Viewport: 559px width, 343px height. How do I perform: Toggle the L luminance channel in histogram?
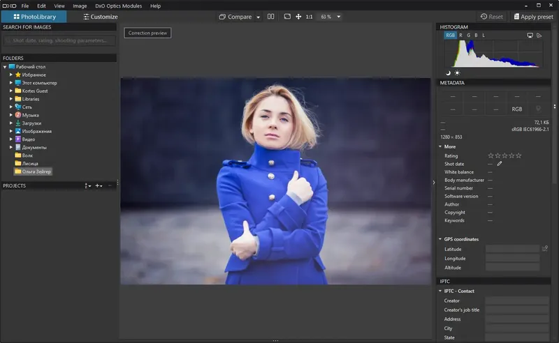click(483, 35)
